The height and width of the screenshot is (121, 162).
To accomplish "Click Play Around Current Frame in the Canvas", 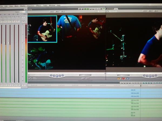I will [x=153, y=76].
